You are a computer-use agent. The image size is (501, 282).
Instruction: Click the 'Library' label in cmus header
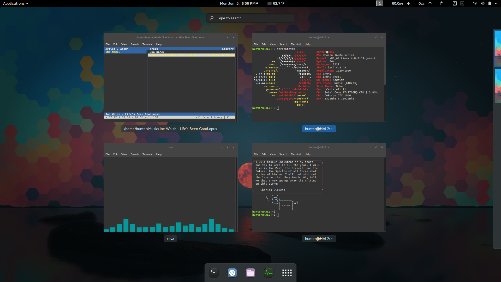(228, 49)
